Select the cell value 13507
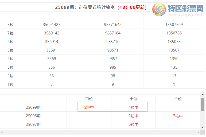The height and width of the screenshot is (137, 206). (174, 50)
